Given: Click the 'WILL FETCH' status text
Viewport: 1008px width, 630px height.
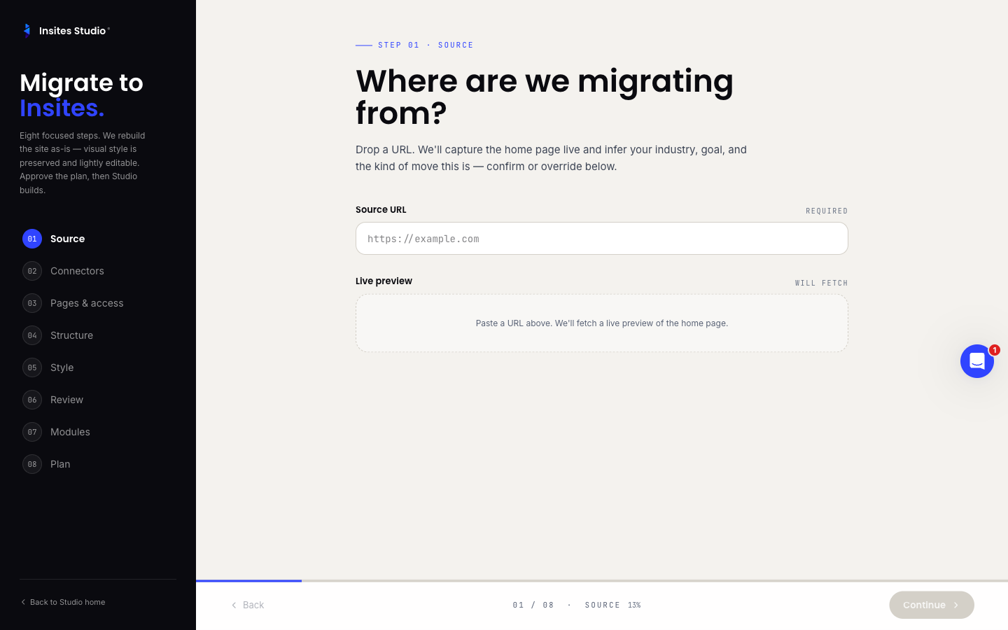Looking at the screenshot, I should (821, 283).
